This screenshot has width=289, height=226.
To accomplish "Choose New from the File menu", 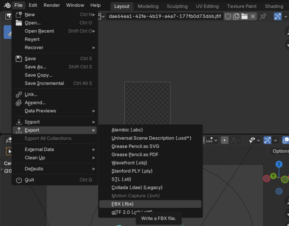I will pyautogui.click(x=55, y=14).
